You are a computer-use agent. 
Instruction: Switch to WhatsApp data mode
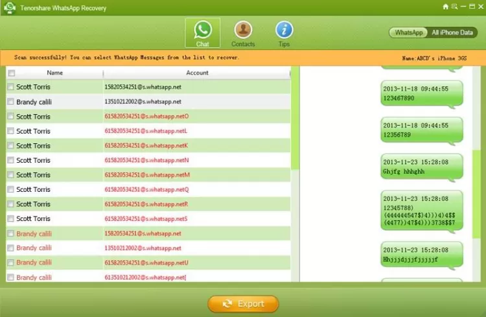408,32
